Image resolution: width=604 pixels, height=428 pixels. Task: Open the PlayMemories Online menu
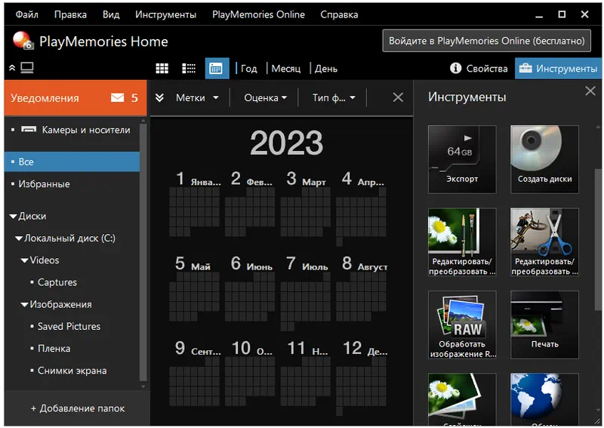pyautogui.click(x=258, y=14)
